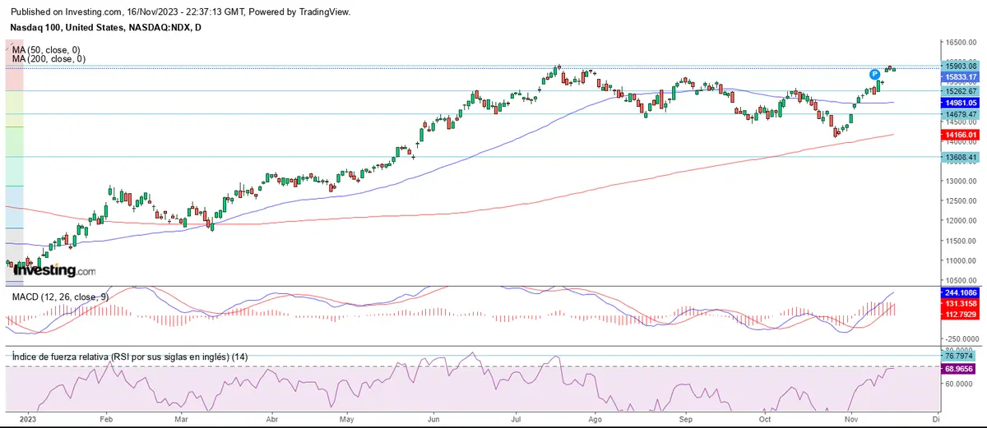The width and height of the screenshot is (987, 428).
Task: Select the 15262.67 level price label
Action: 960,90
